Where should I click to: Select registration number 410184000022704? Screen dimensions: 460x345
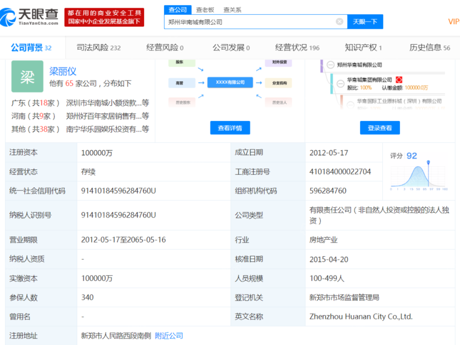pos(340,172)
